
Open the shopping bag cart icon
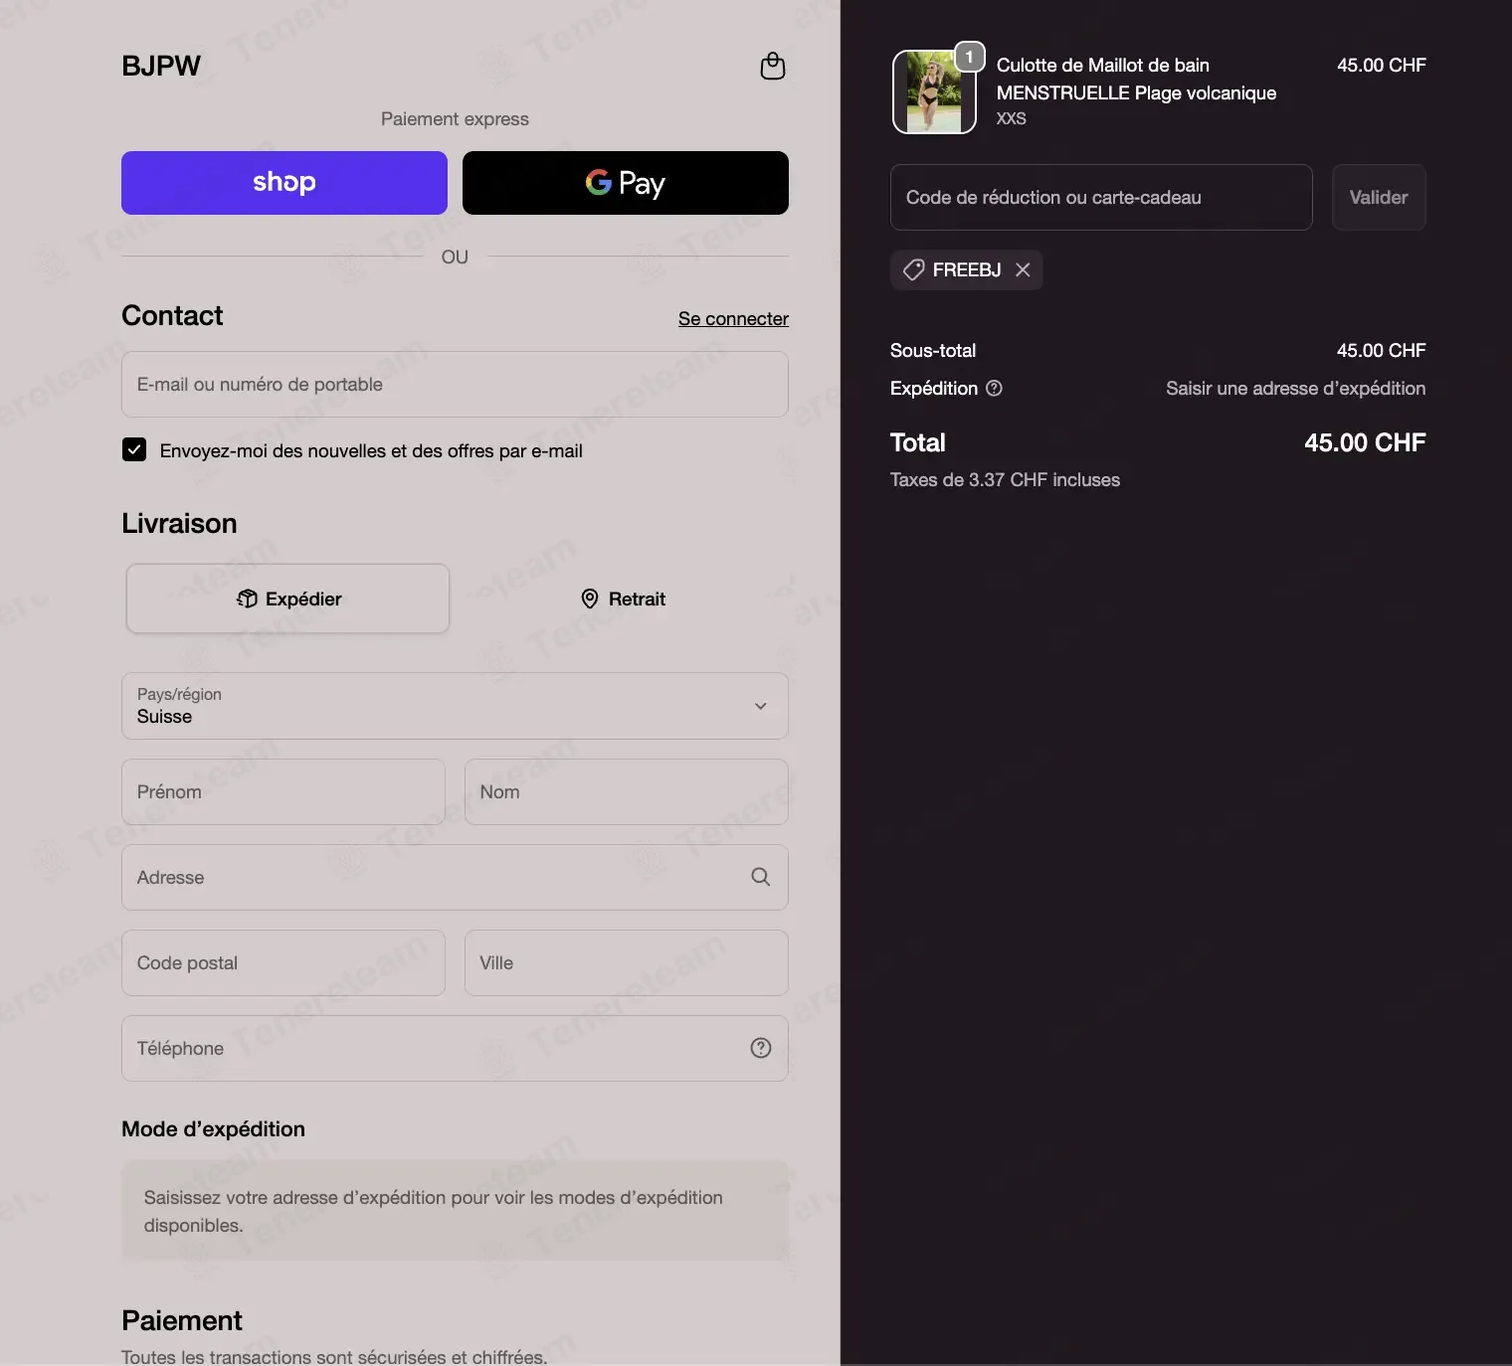click(773, 67)
